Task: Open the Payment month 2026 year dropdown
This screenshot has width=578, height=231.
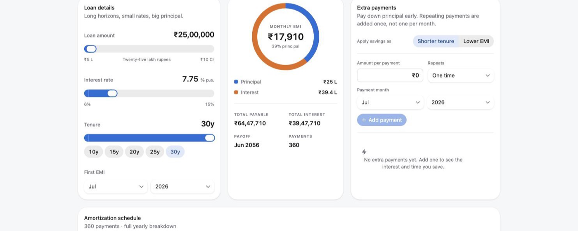Action: pyautogui.click(x=460, y=102)
